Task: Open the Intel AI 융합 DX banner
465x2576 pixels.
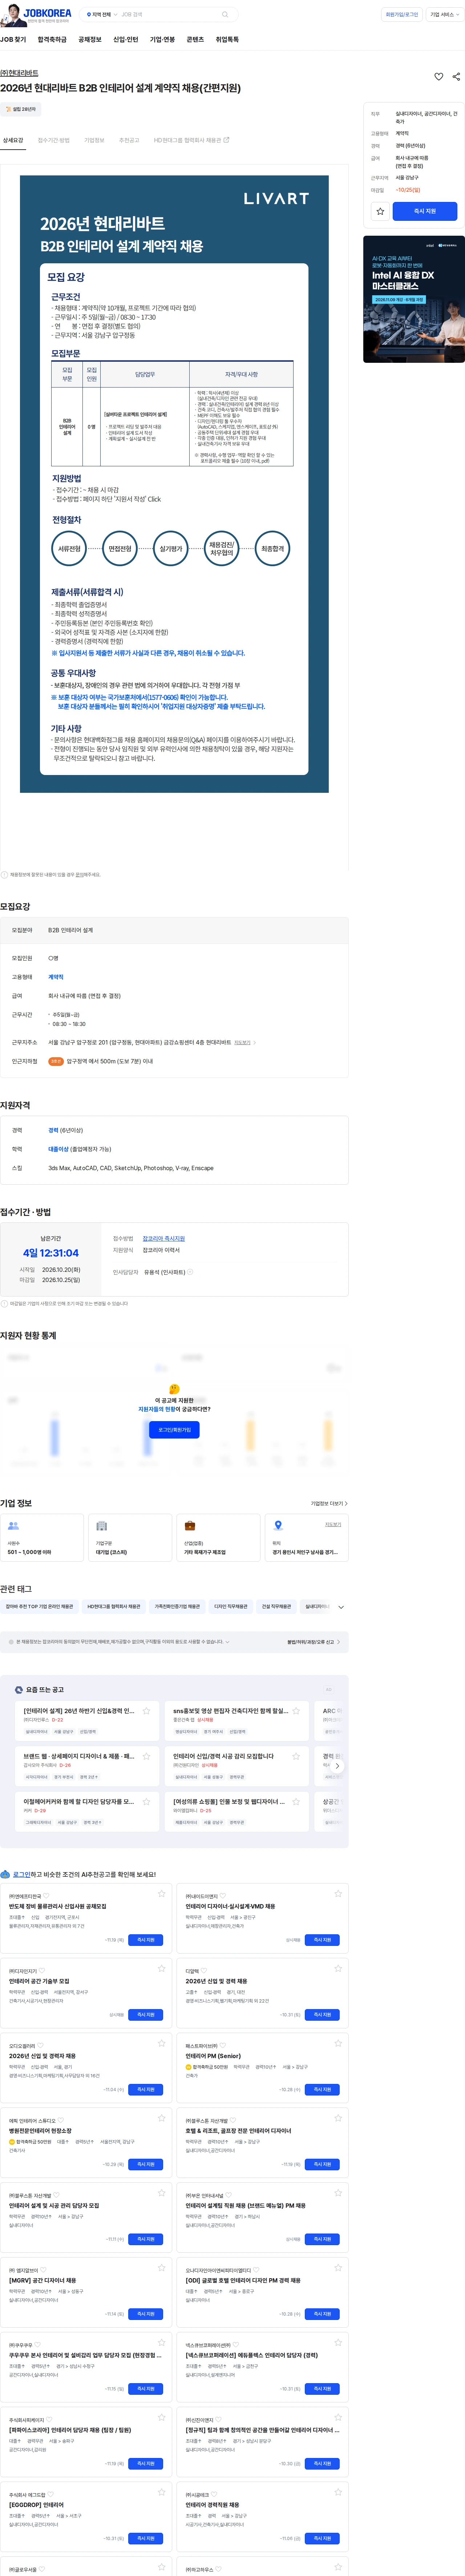Action: coord(414,299)
